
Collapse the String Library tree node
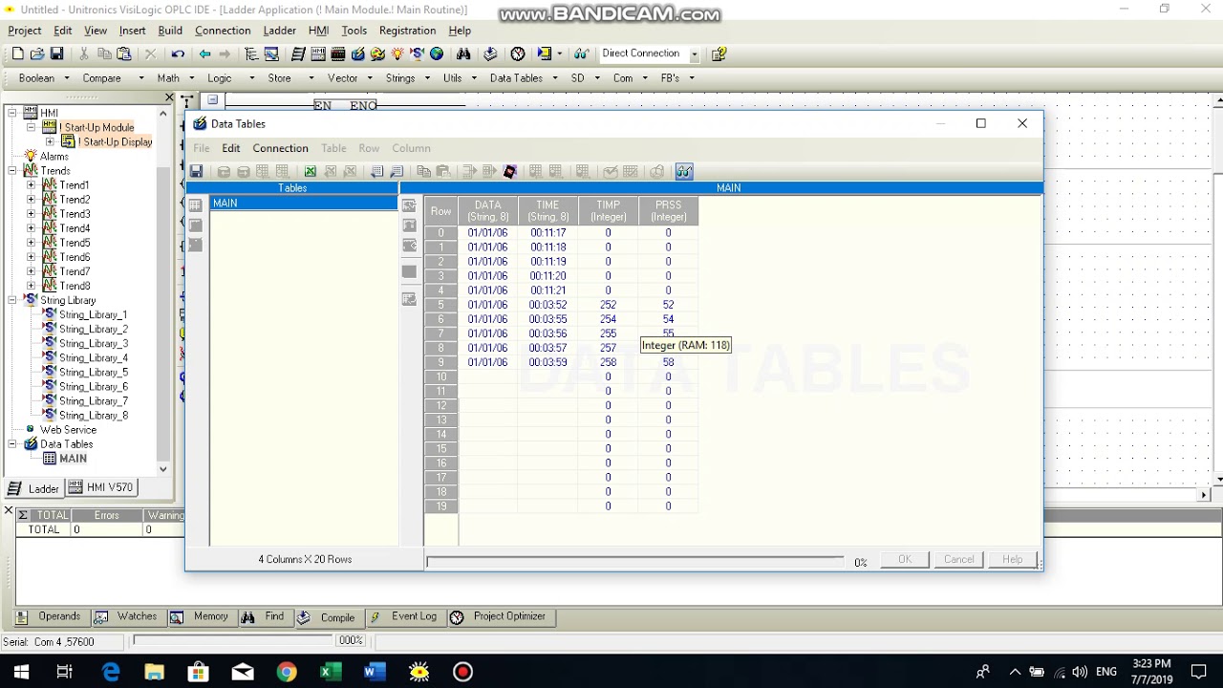12,300
